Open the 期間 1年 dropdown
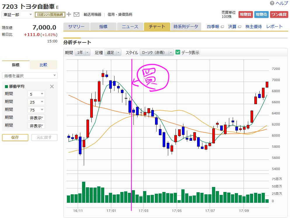The height and width of the screenshot is (218, 292). 82,53
